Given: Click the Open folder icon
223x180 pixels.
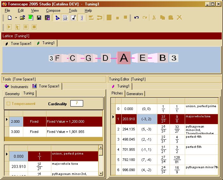Looking at the screenshot, I should pyautogui.click(x=23, y=18).
